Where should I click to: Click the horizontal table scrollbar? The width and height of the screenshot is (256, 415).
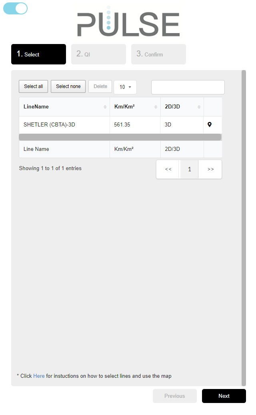point(120,137)
